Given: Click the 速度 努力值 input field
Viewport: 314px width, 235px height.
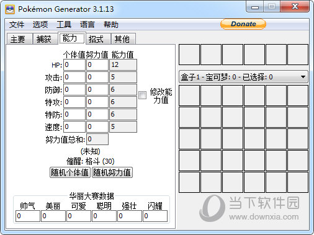Looking at the screenshot, I should click(97, 127).
